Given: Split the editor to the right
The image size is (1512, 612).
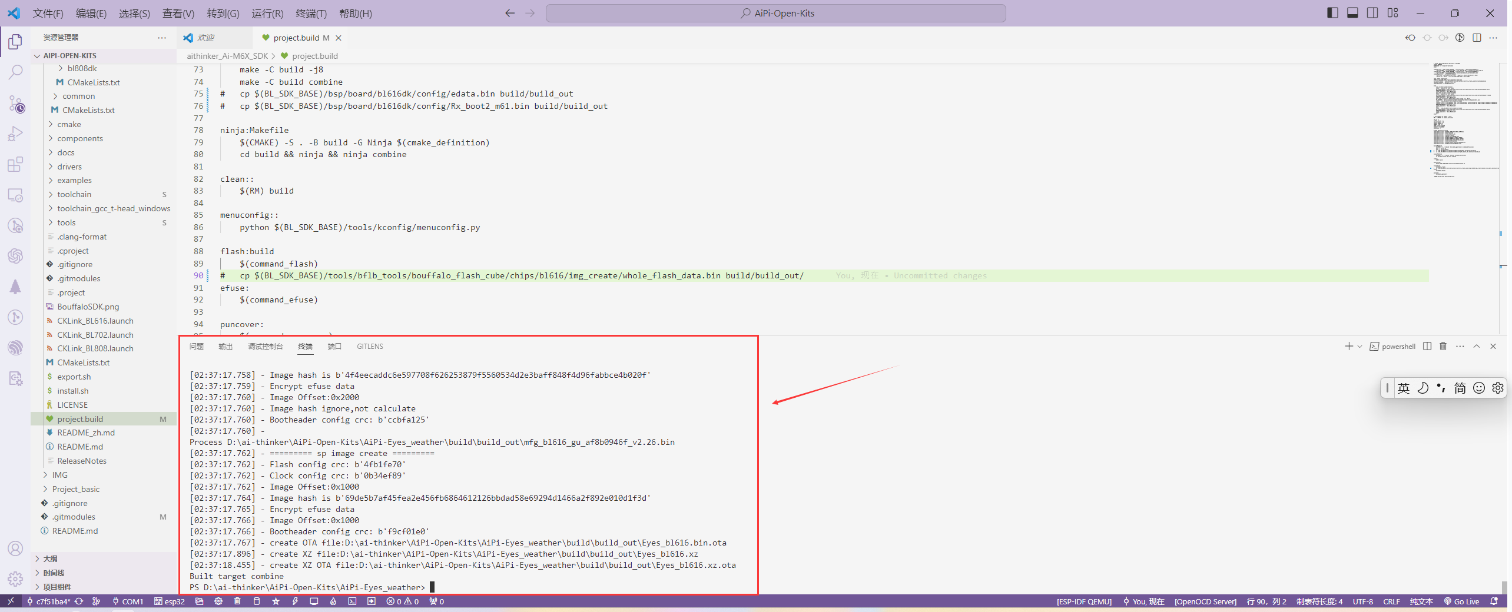Looking at the screenshot, I should tap(1477, 38).
